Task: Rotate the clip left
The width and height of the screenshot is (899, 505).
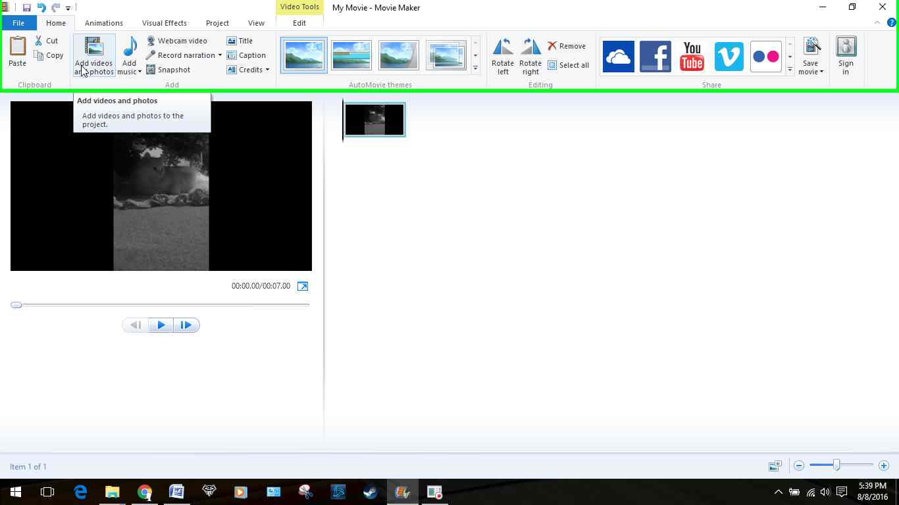Action: 503,56
